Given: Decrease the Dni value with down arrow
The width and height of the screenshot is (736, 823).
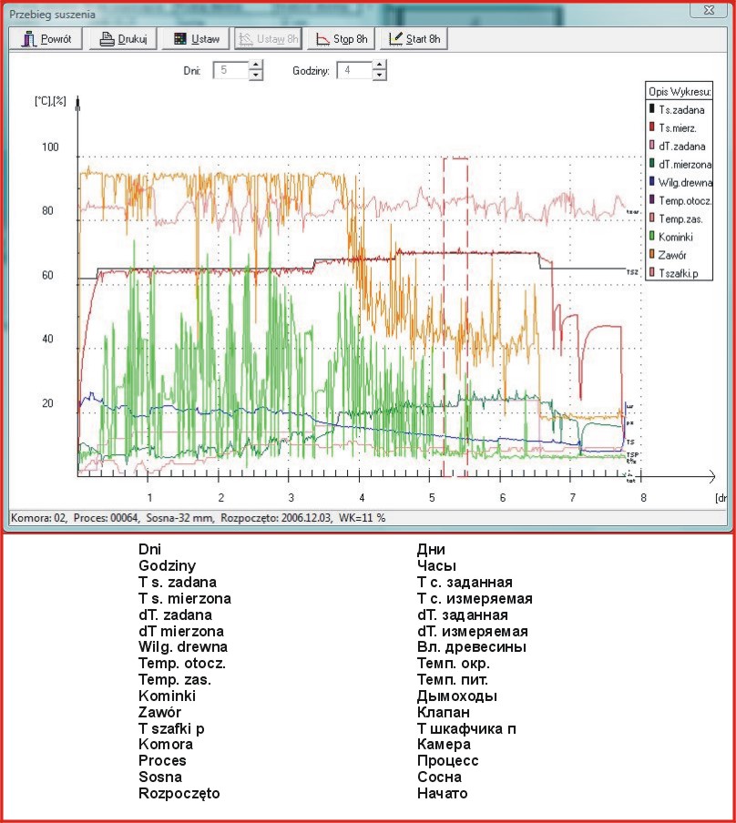Looking at the screenshot, I should (x=255, y=75).
